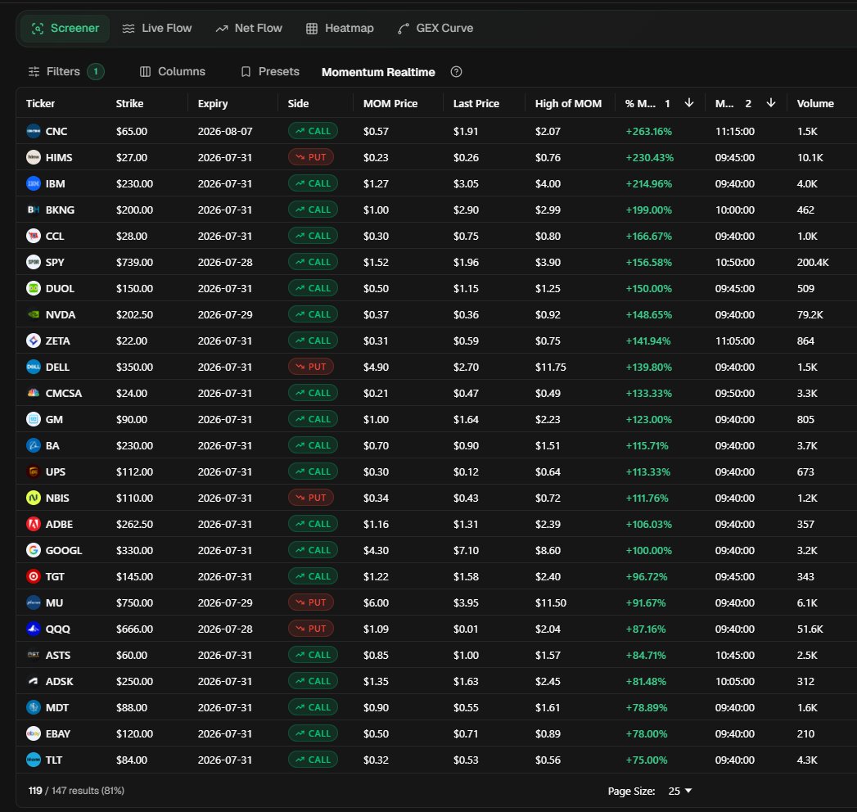Click the $11.75 High of MOM for DELL
The image size is (857, 812).
tap(550, 368)
